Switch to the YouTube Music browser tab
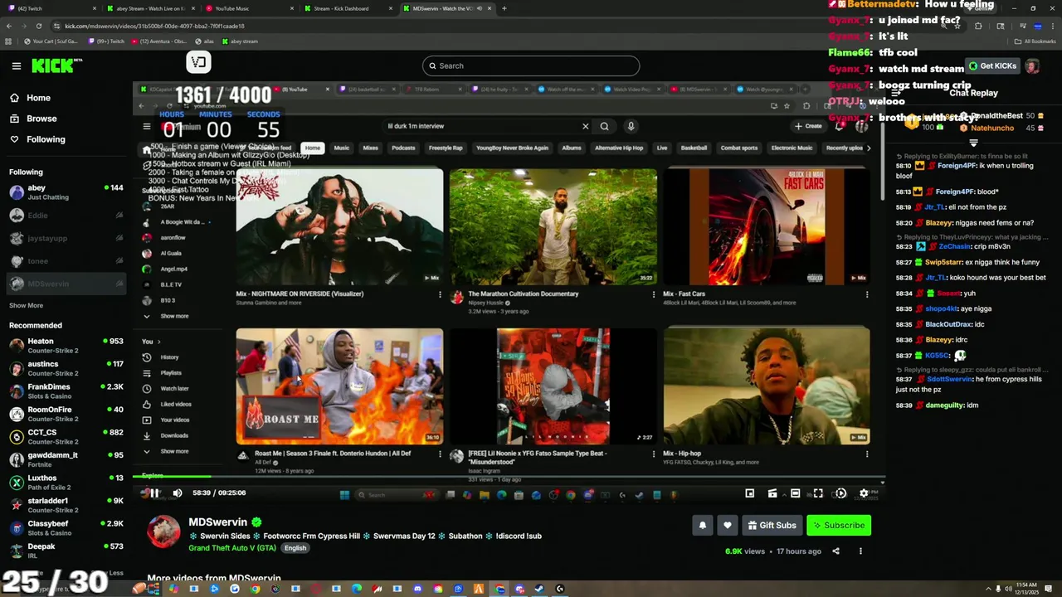Image resolution: width=1062 pixels, height=597 pixels. tap(249, 8)
